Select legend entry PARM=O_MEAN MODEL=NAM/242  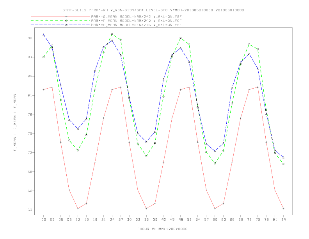coord(136,17)
